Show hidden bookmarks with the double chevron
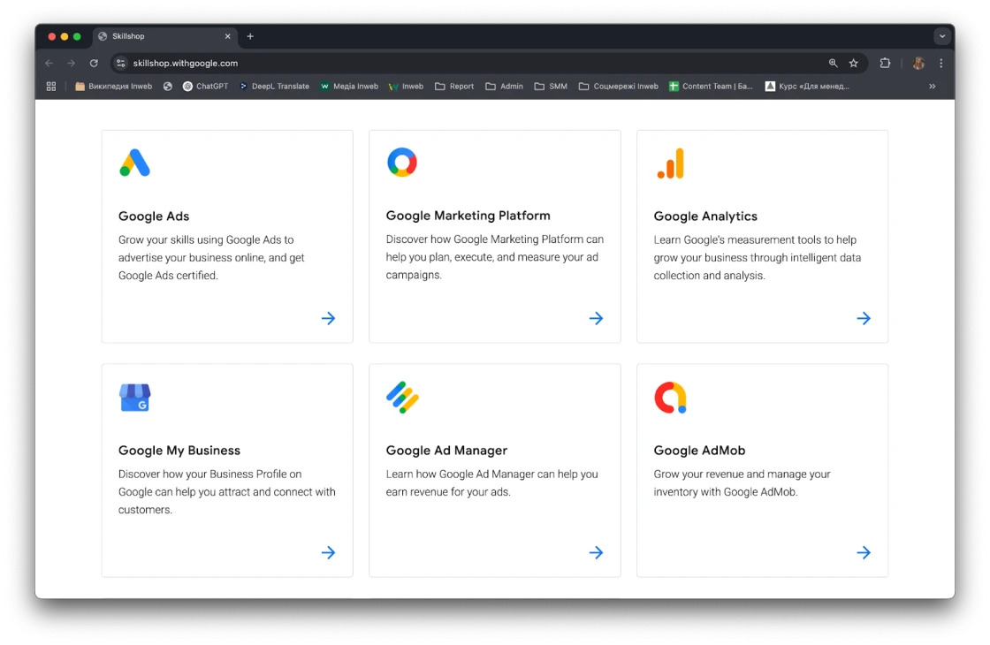The image size is (990, 645). pos(932,87)
